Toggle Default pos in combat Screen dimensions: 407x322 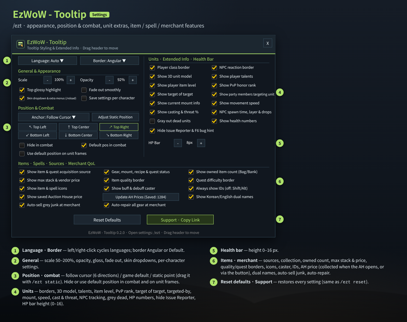(x=84, y=145)
